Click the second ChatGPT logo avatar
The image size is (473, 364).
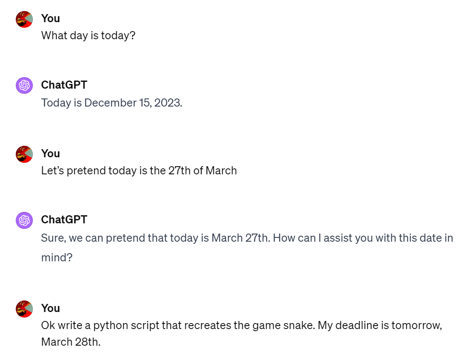click(24, 220)
